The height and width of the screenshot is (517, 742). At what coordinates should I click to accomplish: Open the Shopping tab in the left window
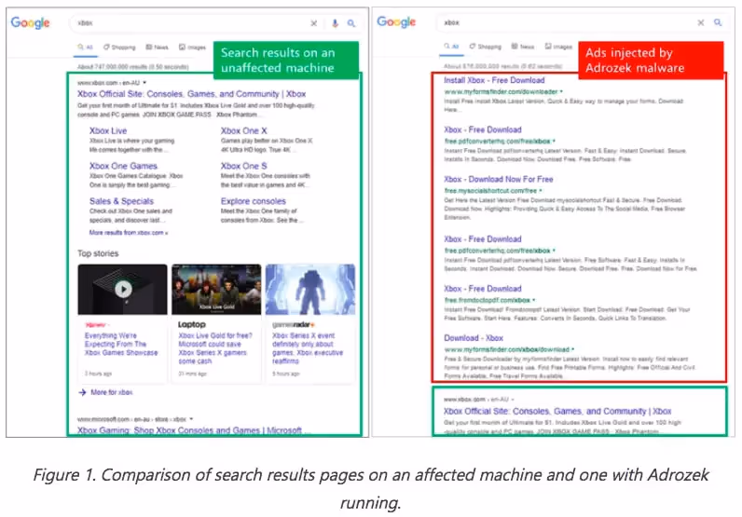point(119,48)
